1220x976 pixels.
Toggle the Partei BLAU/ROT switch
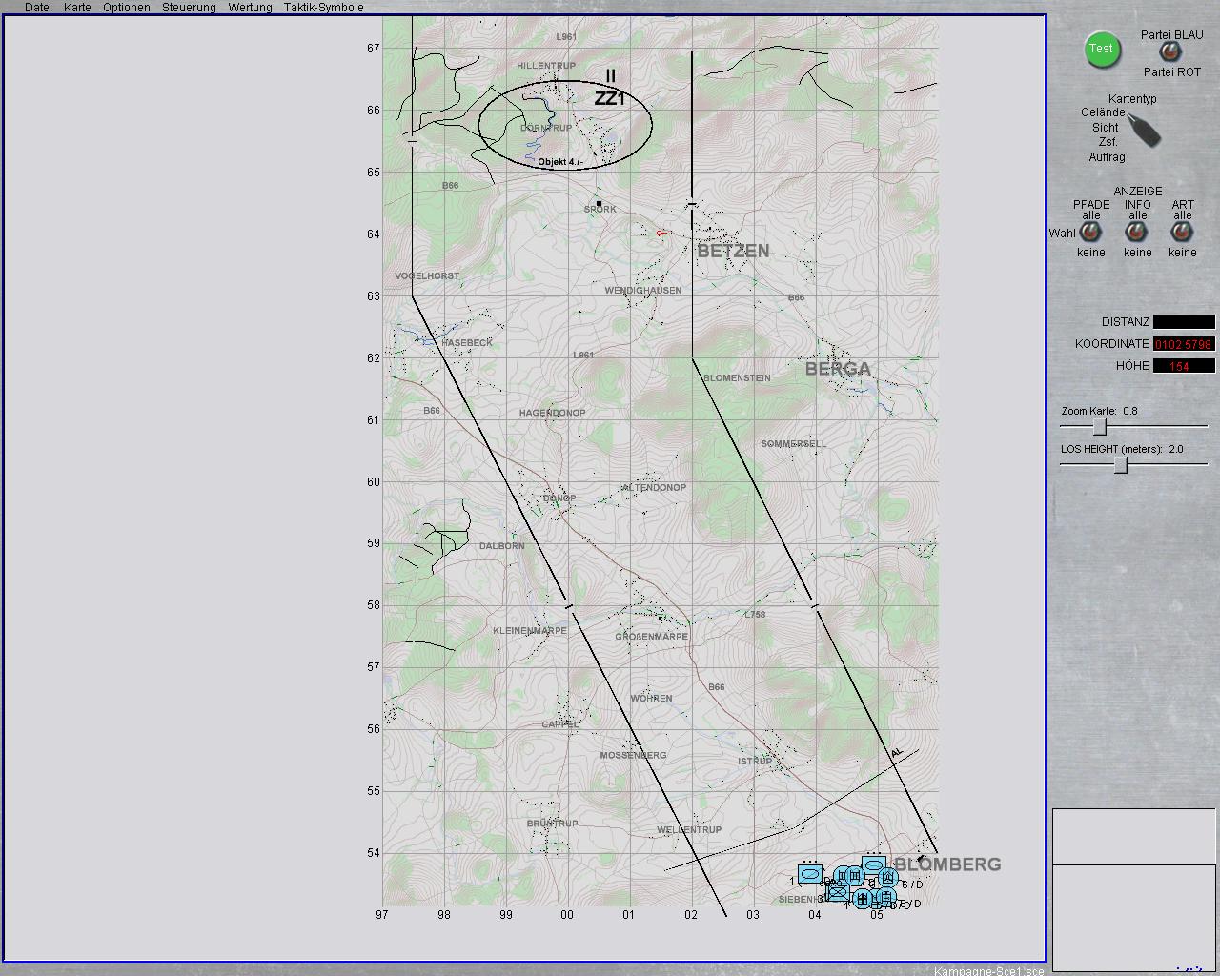pyautogui.click(x=1169, y=52)
